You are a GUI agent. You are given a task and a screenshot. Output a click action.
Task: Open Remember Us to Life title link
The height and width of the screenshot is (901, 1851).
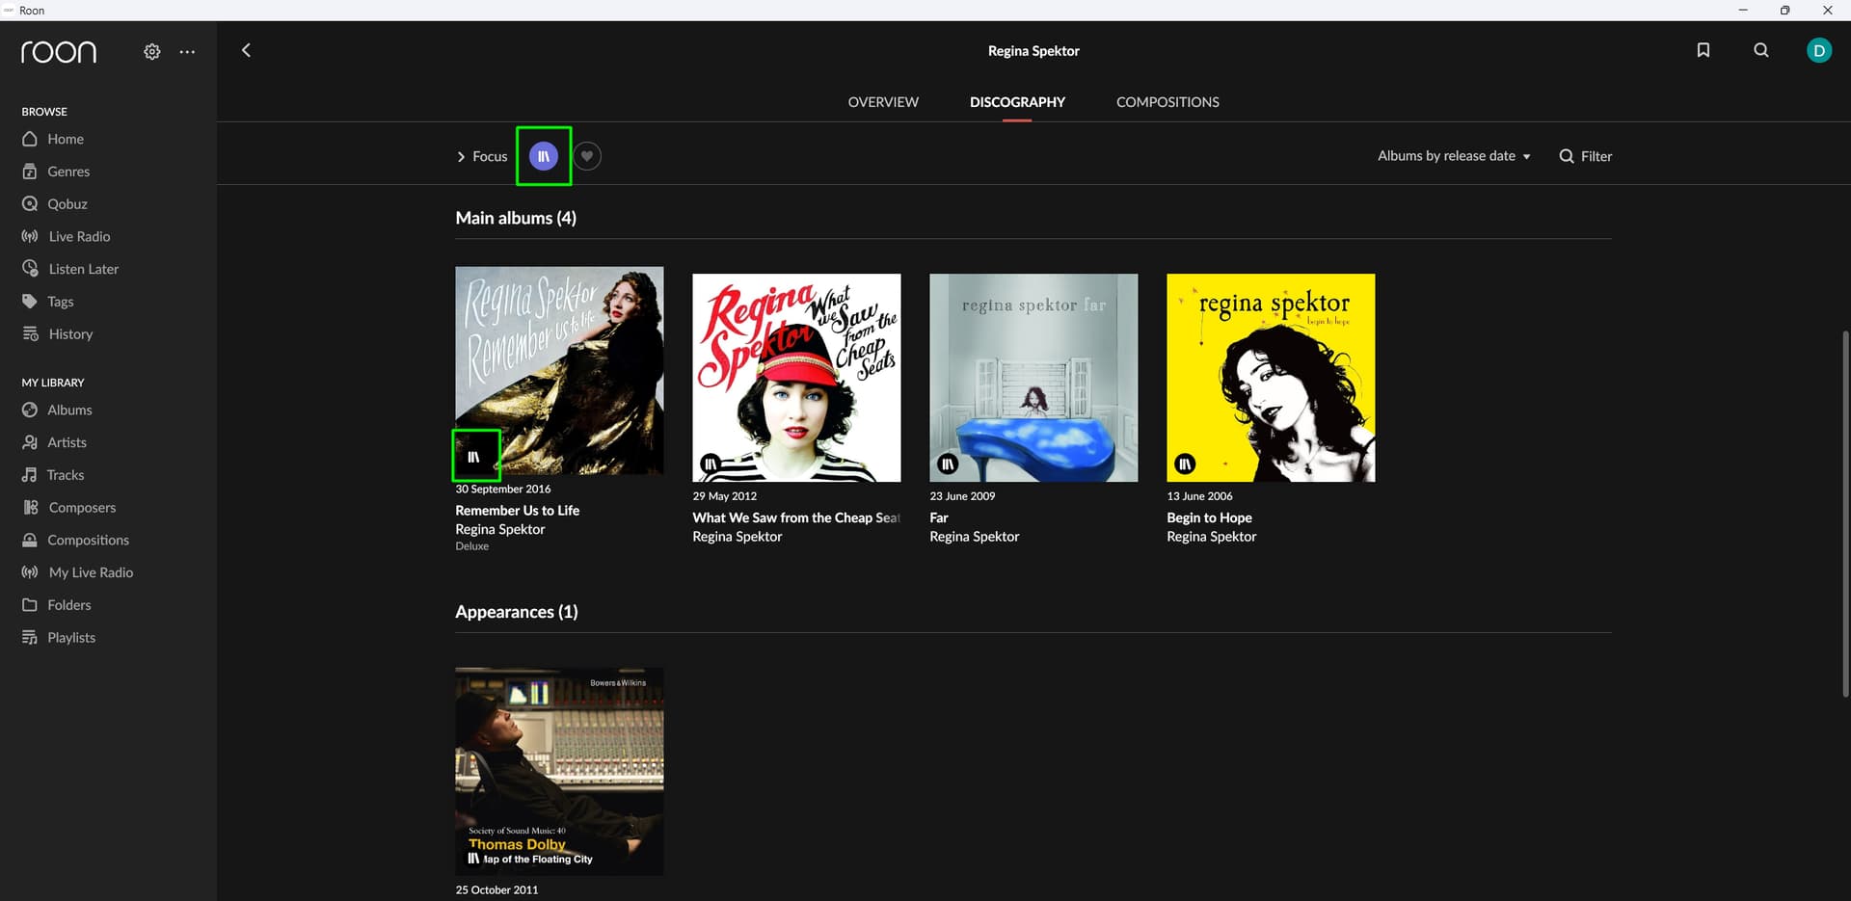518,511
